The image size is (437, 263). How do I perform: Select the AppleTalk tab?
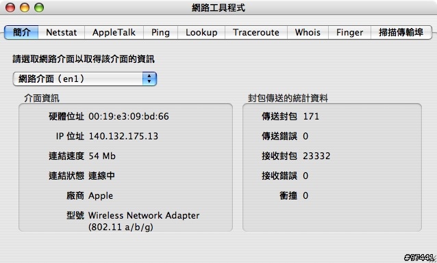(x=114, y=33)
